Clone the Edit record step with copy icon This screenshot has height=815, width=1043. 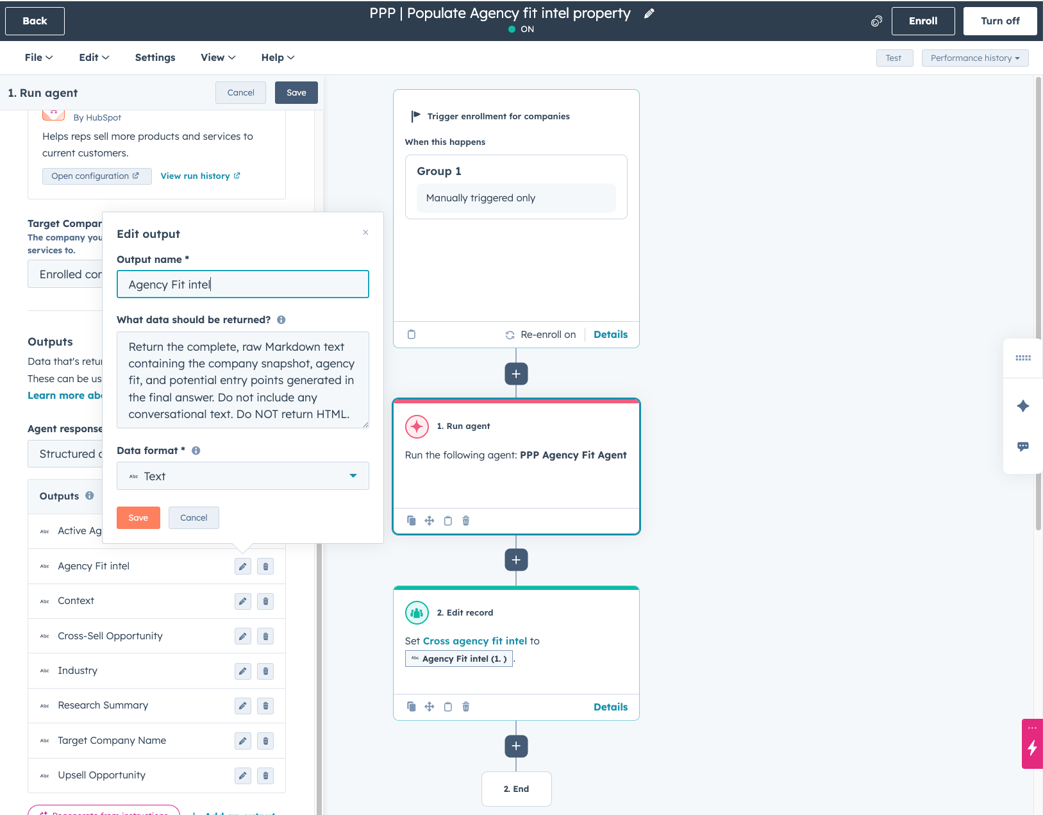(x=411, y=706)
